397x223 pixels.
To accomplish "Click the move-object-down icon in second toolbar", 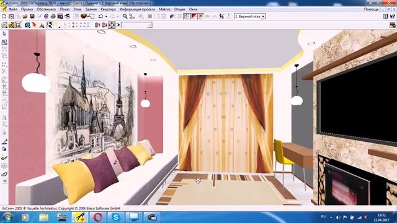I will (x=104, y=25).
